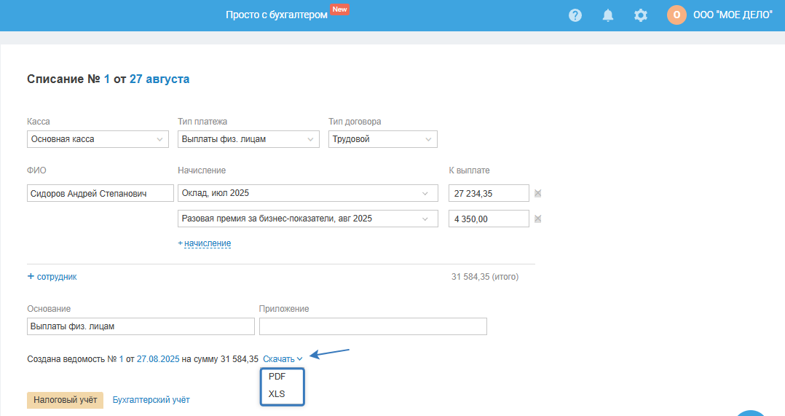Open the help question mark icon

coord(575,15)
